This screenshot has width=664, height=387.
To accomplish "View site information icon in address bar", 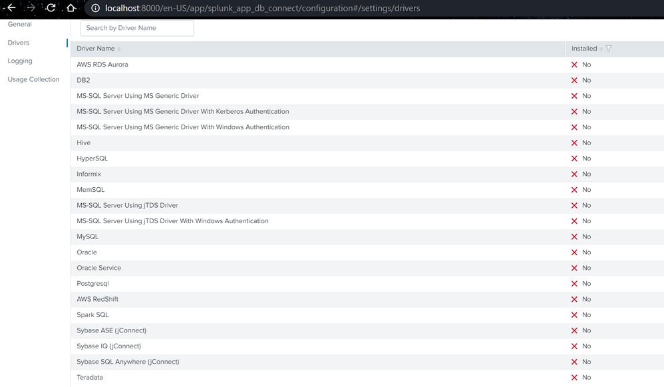I will 96,8.
